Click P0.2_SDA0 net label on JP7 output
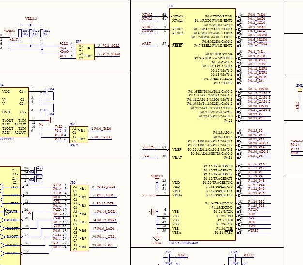303x265 pixels. pos(111,54)
